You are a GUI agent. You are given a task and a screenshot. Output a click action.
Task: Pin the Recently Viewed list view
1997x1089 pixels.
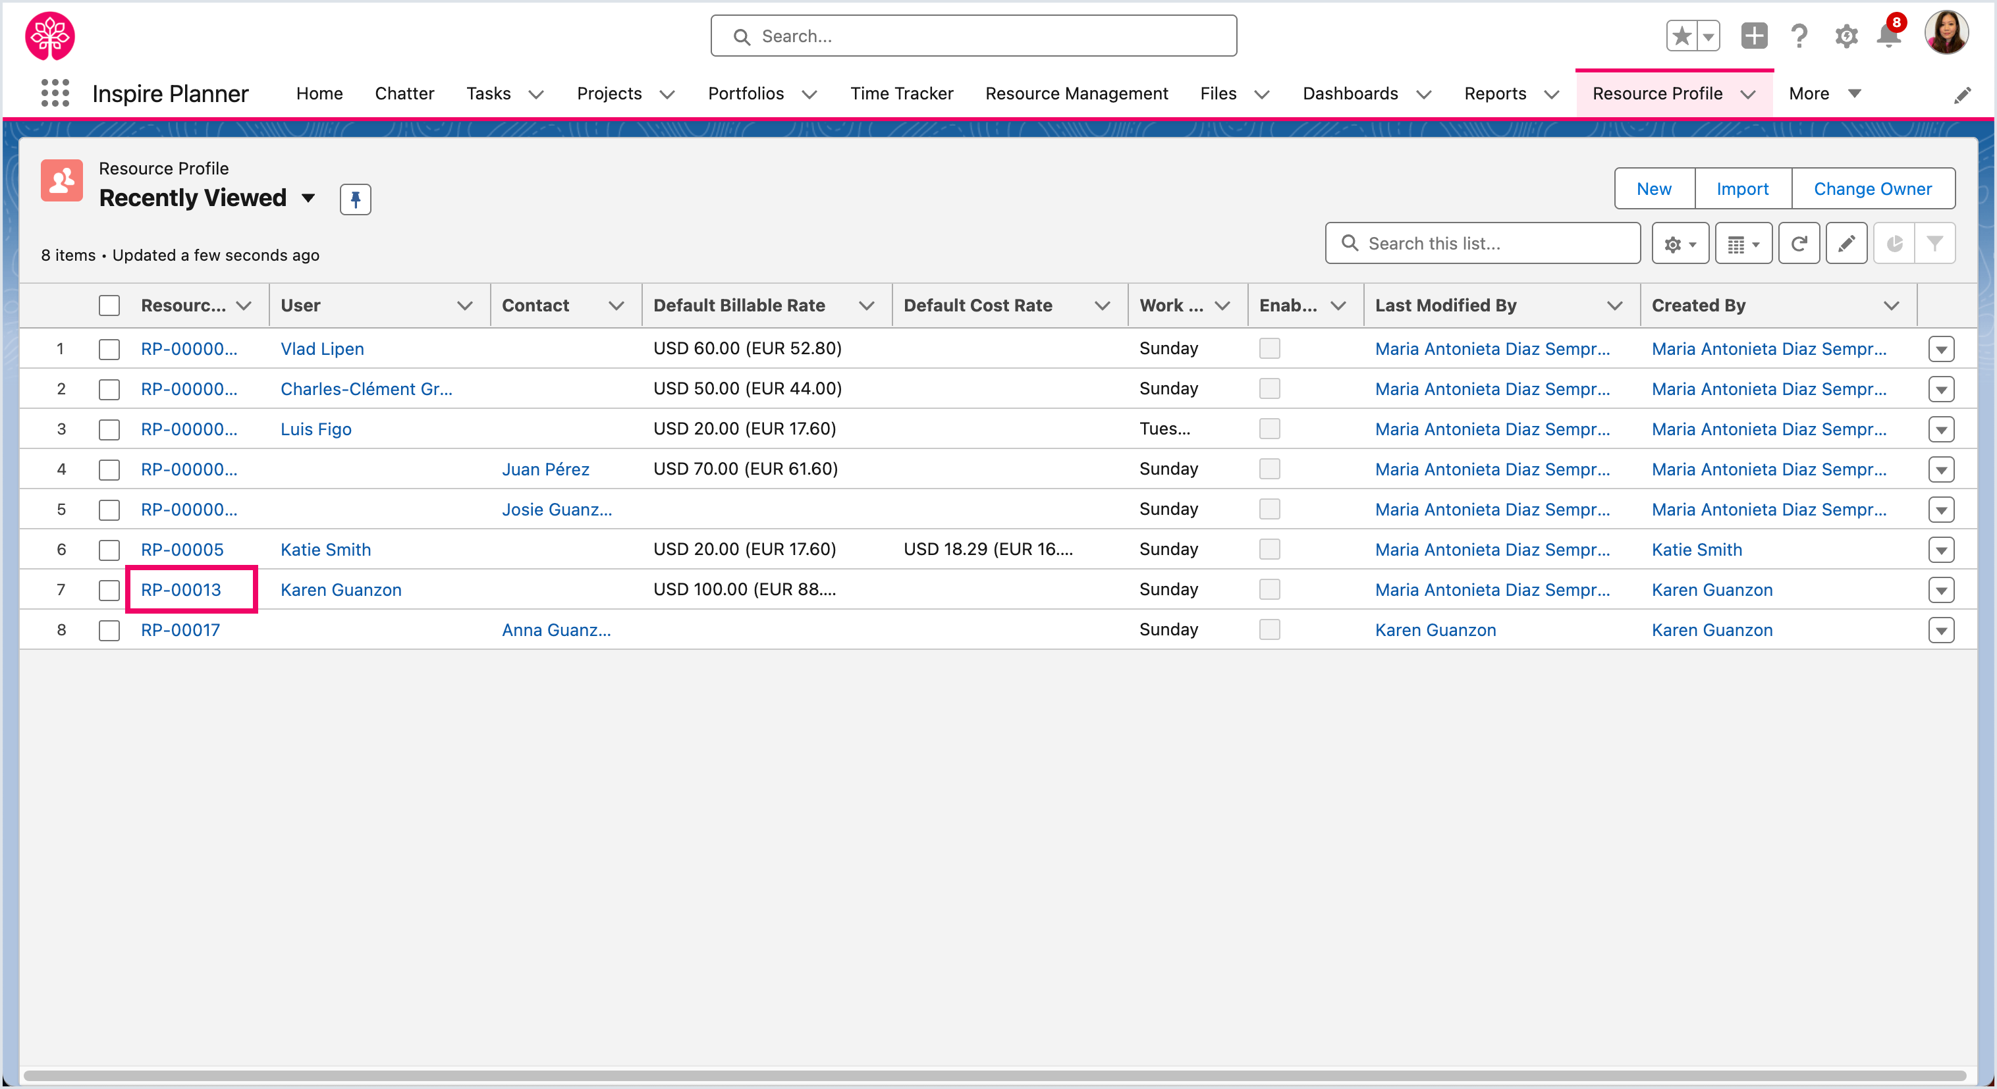click(355, 199)
